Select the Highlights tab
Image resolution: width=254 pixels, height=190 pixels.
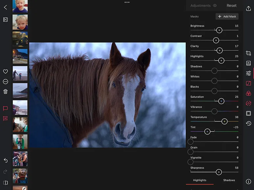coord(200,180)
